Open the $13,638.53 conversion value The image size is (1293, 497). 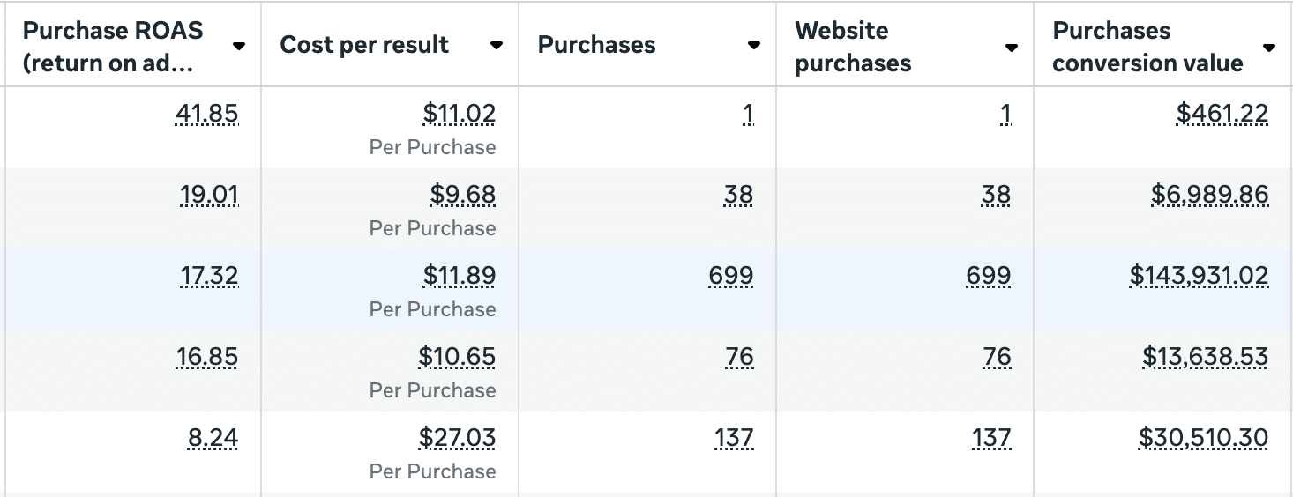1205,357
